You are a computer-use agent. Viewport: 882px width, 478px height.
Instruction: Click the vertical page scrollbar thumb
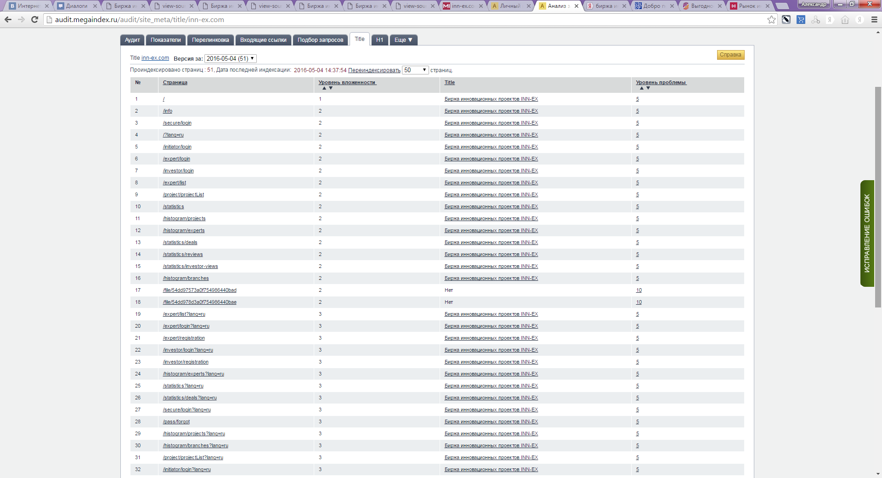tap(878, 197)
